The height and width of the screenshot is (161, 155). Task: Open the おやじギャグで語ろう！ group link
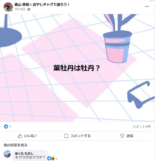51,5
